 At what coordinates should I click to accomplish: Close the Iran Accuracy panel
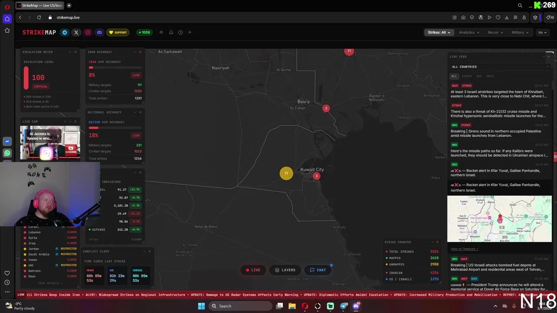click(x=140, y=52)
